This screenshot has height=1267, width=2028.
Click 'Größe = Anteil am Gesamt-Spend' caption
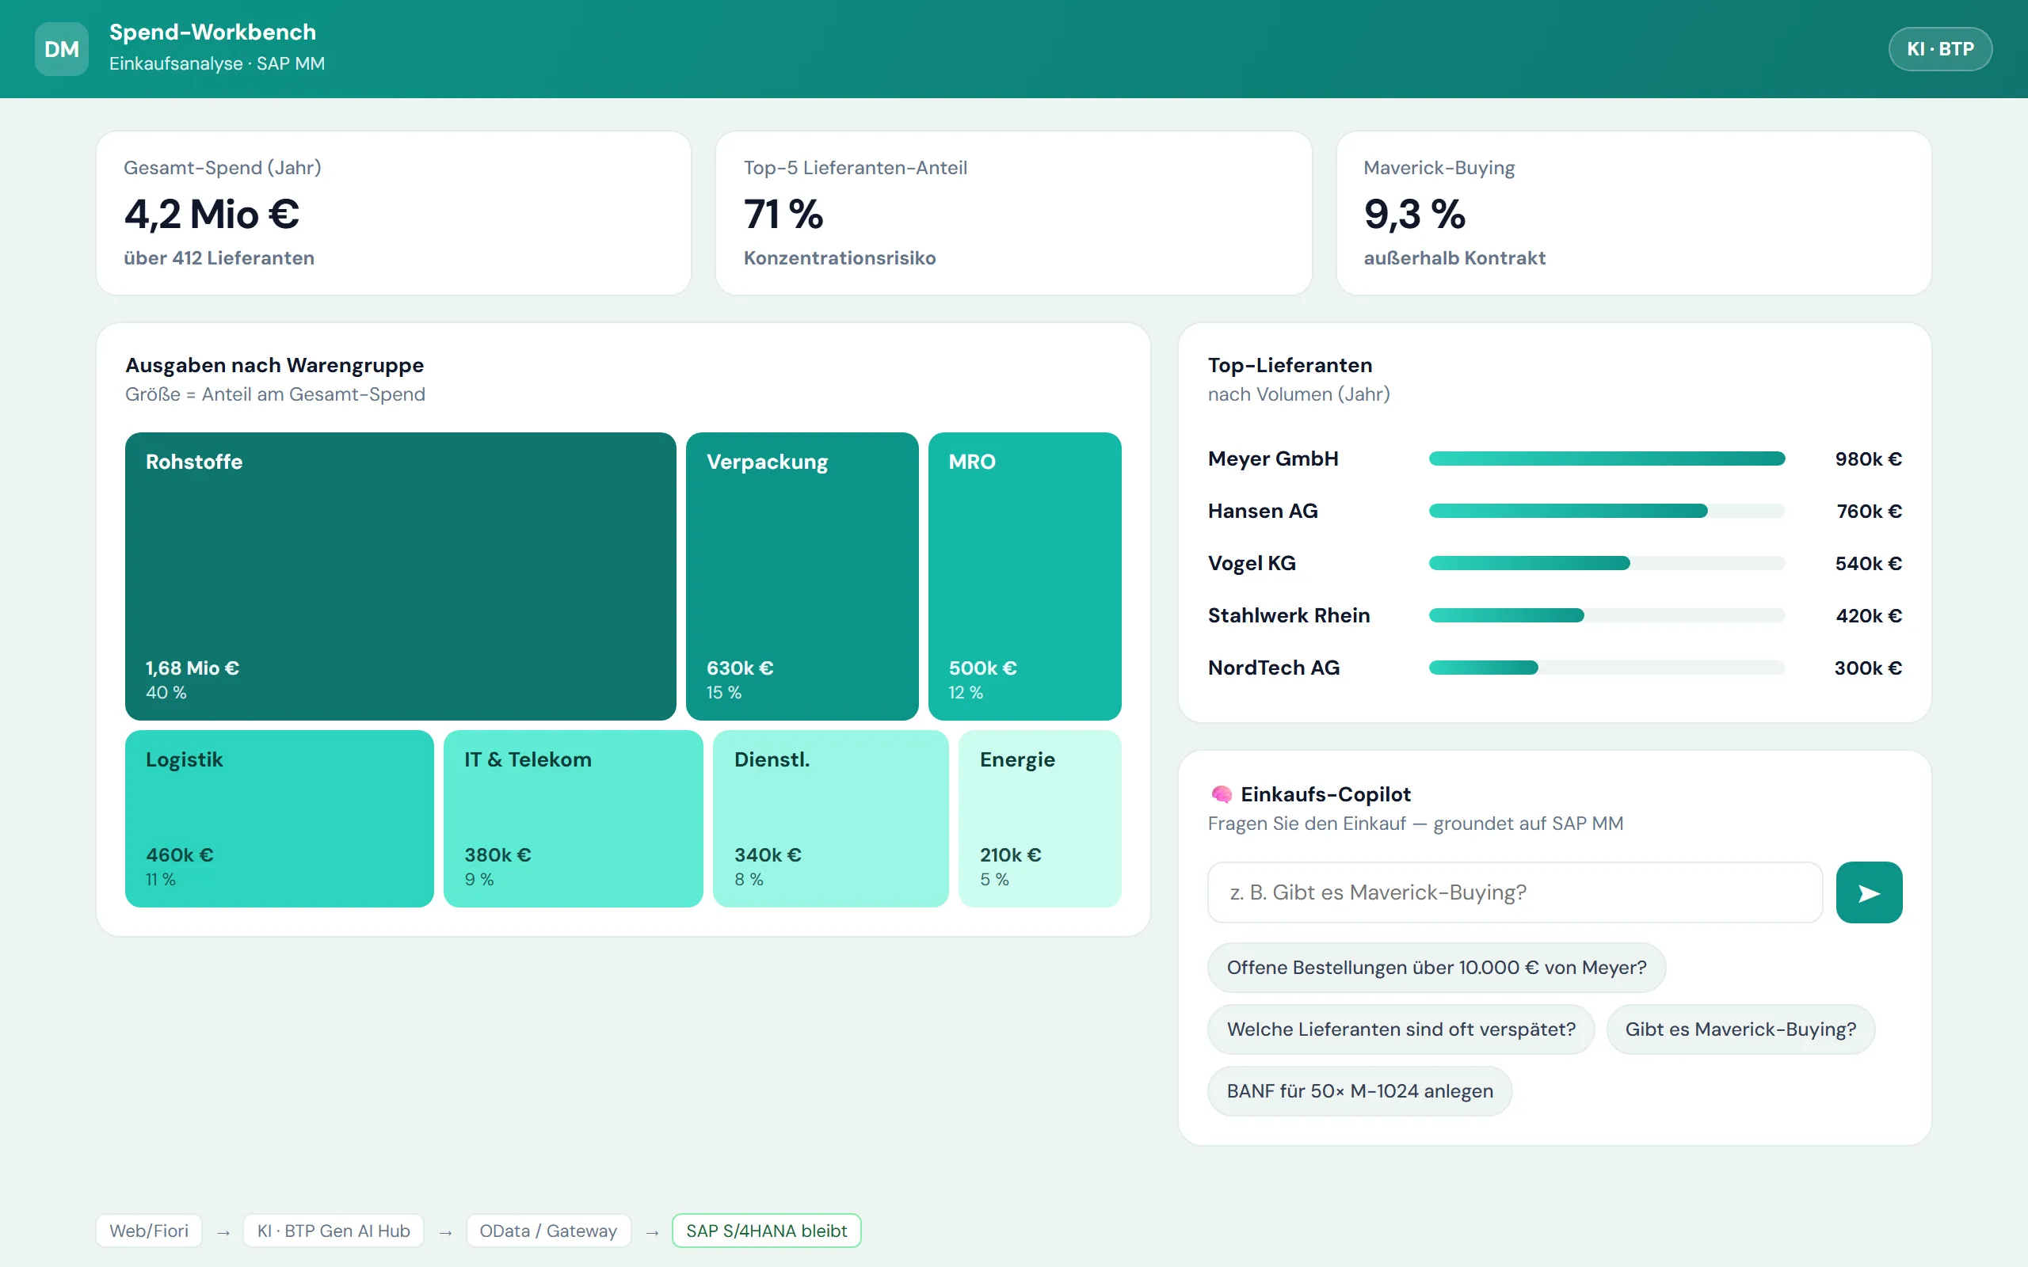tap(275, 394)
